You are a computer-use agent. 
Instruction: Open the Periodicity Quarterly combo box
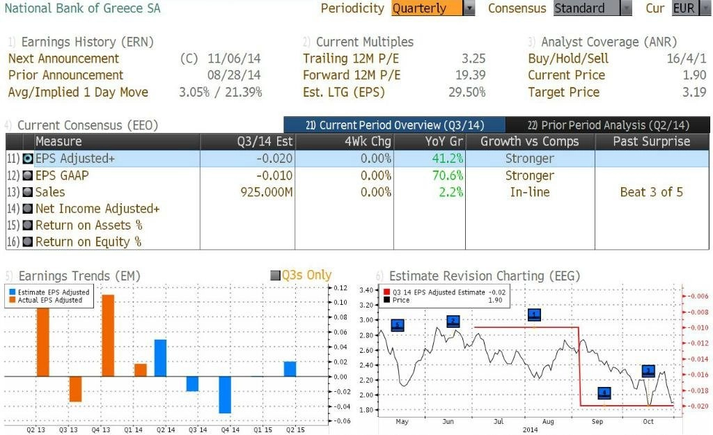(433, 8)
